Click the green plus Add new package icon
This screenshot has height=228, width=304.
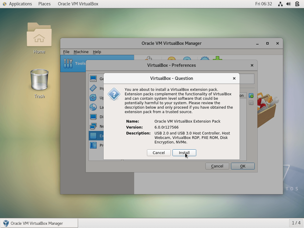pyautogui.click(x=251, y=95)
